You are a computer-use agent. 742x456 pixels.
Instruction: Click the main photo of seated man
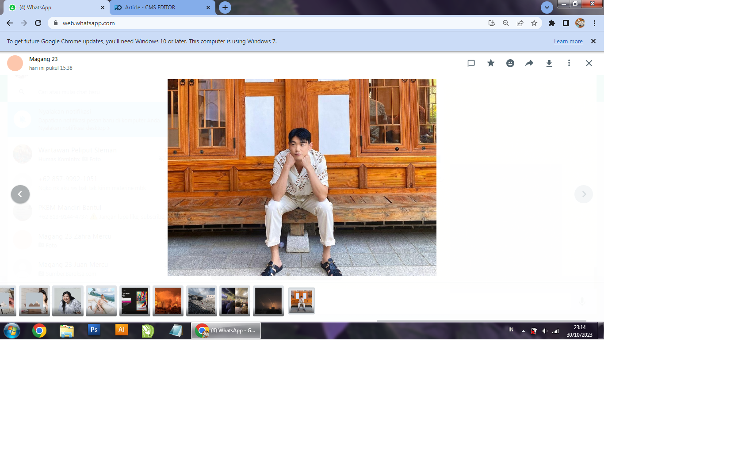coord(302,177)
